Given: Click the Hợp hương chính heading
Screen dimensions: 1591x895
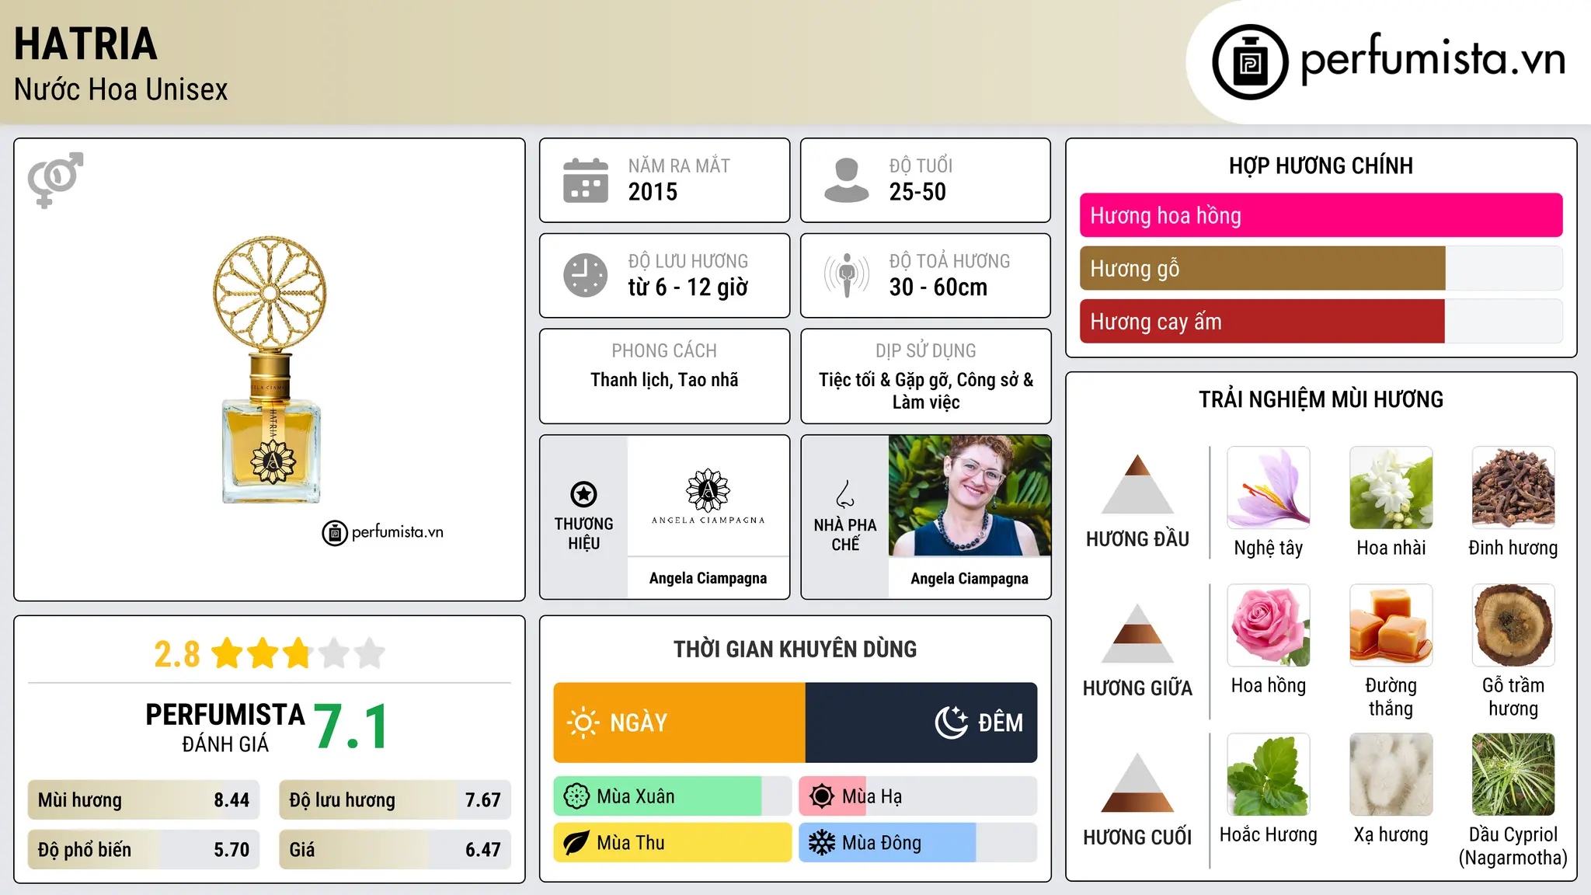Looking at the screenshot, I should point(1321,166).
